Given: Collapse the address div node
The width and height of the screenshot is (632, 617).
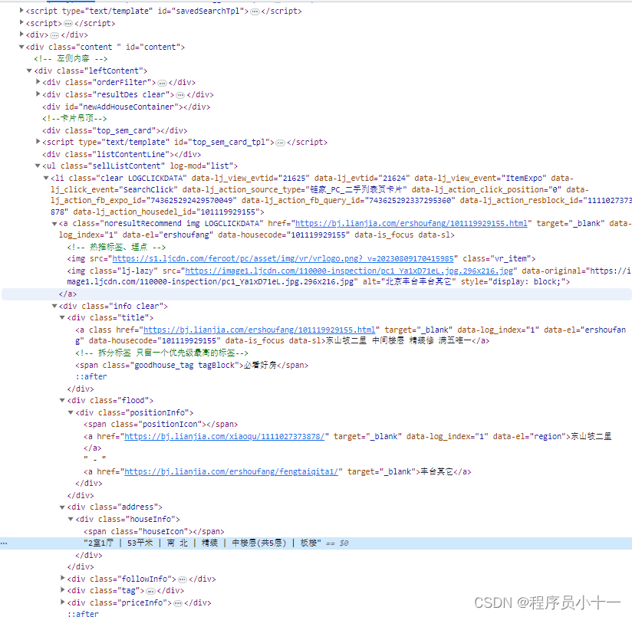Looking at the screenshot, I should 62,507.
